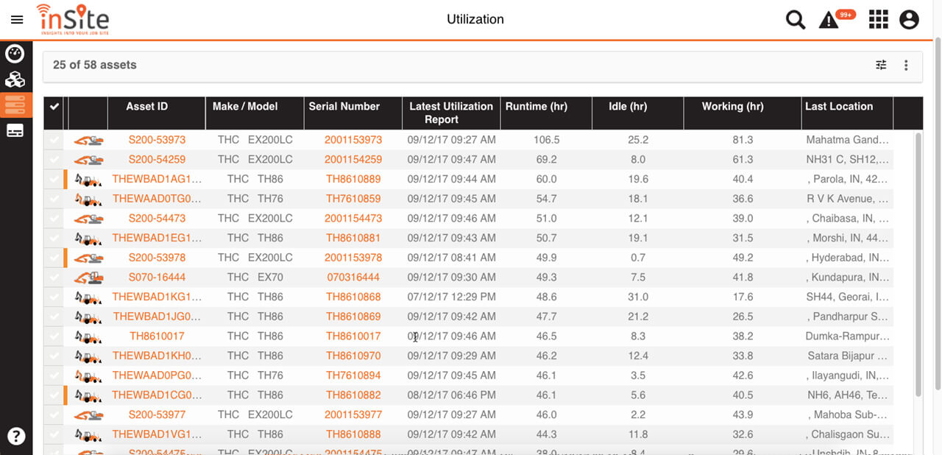Open serial number link 2001153978

click(353, 258)
